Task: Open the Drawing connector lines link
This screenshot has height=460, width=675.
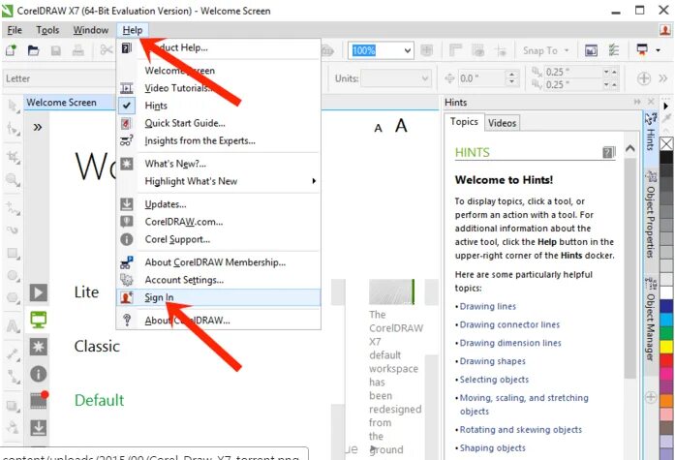Action: point(509,324)
